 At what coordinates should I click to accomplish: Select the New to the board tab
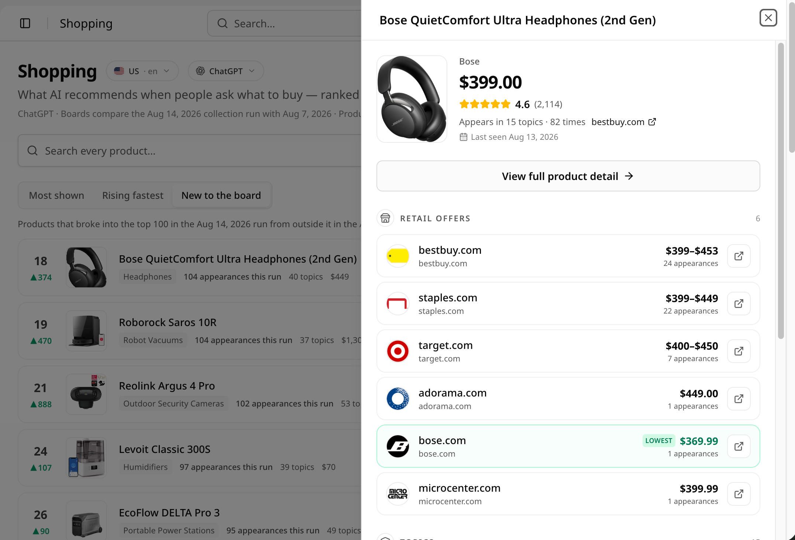[221, 195]
